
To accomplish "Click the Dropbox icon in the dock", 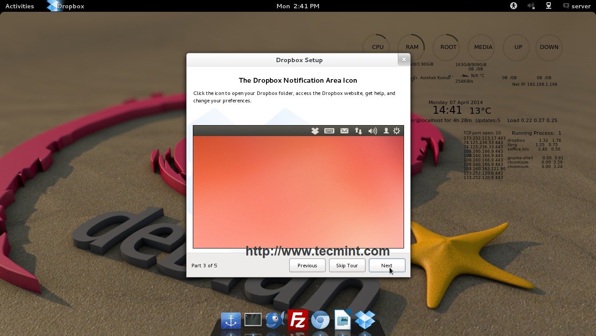I will point(365,320).
